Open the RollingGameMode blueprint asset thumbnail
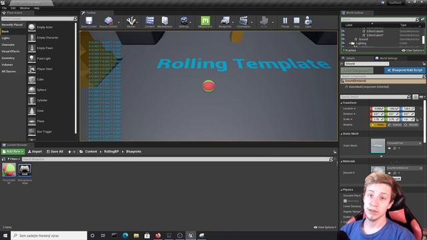The image size is (427, 240). pos(25,169)
